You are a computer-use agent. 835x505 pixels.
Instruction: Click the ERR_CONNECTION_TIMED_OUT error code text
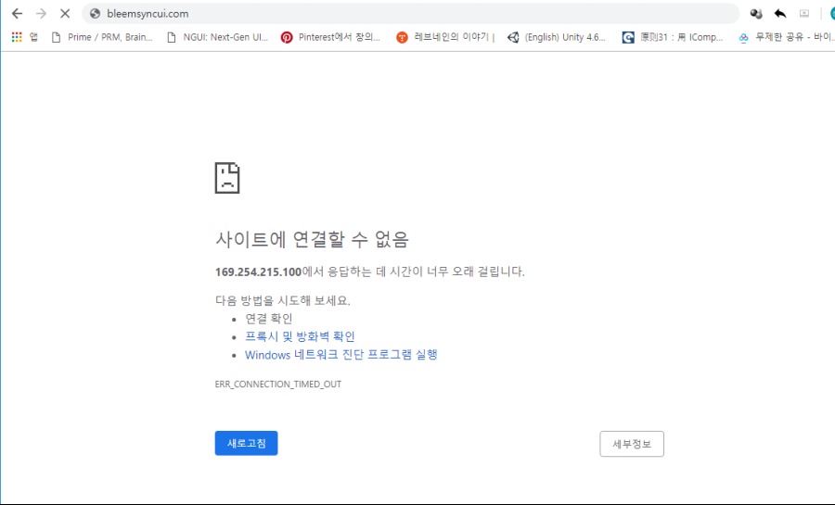pyautogui.click(x=278, y=385)
